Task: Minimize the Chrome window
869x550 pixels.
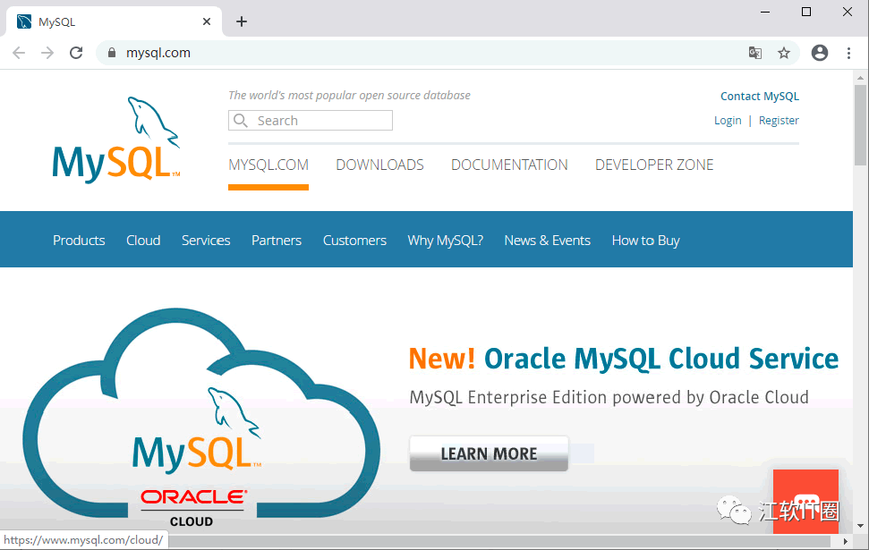Action: (765, 12)
